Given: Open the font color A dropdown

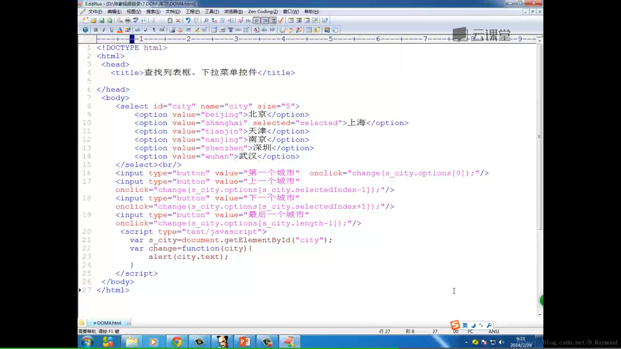Looking at the screenshot, I should tap(120, 30).
